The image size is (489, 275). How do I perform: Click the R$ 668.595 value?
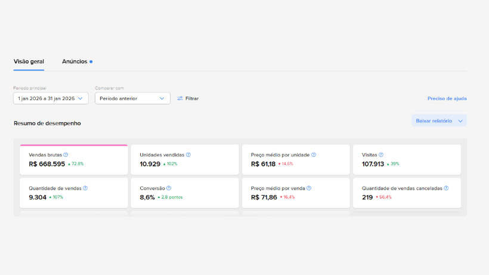47,164
